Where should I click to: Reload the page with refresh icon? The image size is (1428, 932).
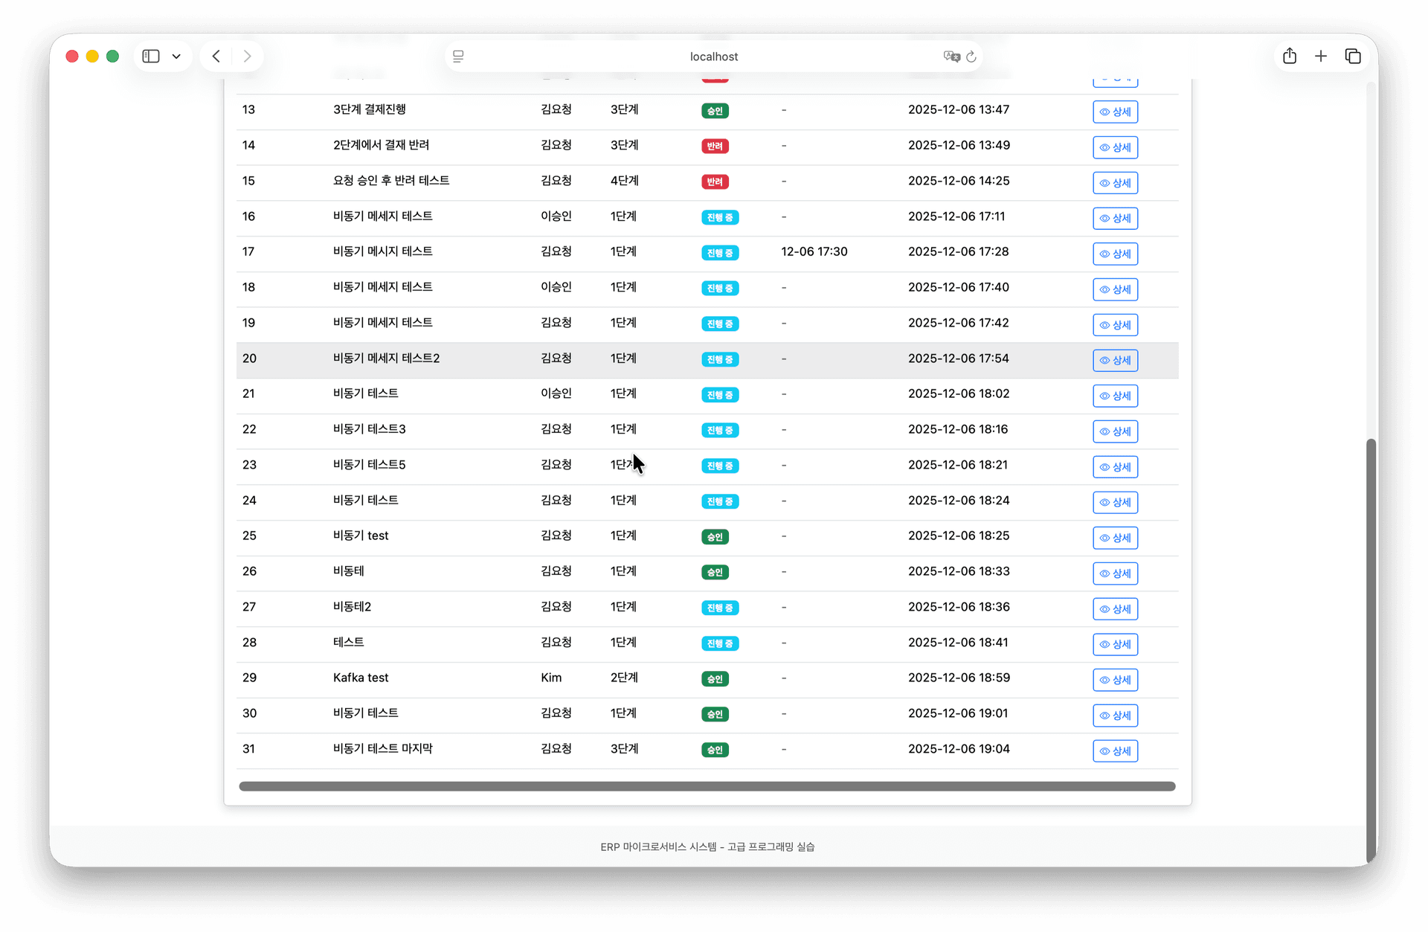tap(971, 57)
